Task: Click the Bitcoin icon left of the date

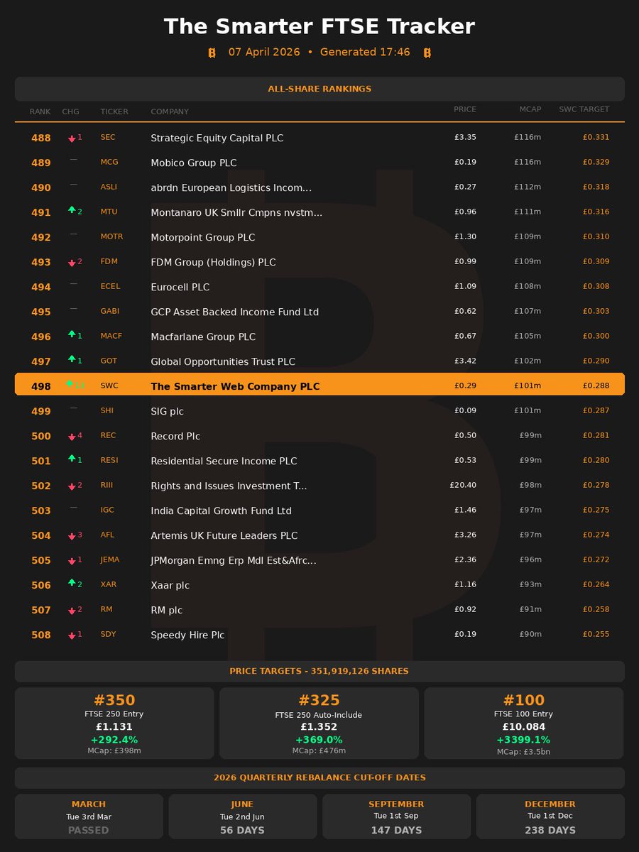Action: point(212,53)
